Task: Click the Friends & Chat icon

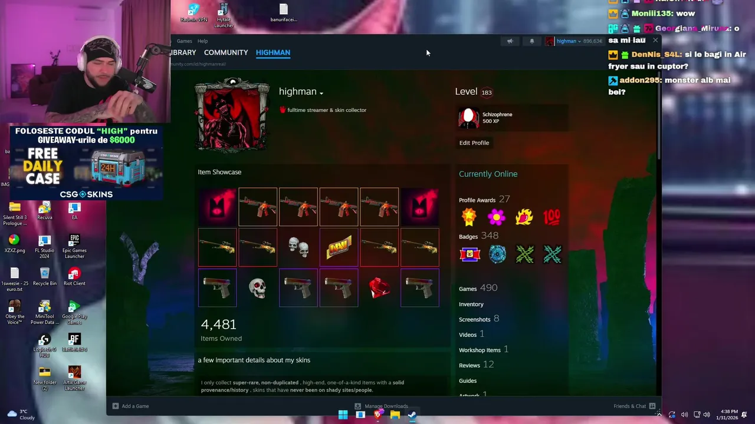Action: [652, 406]
